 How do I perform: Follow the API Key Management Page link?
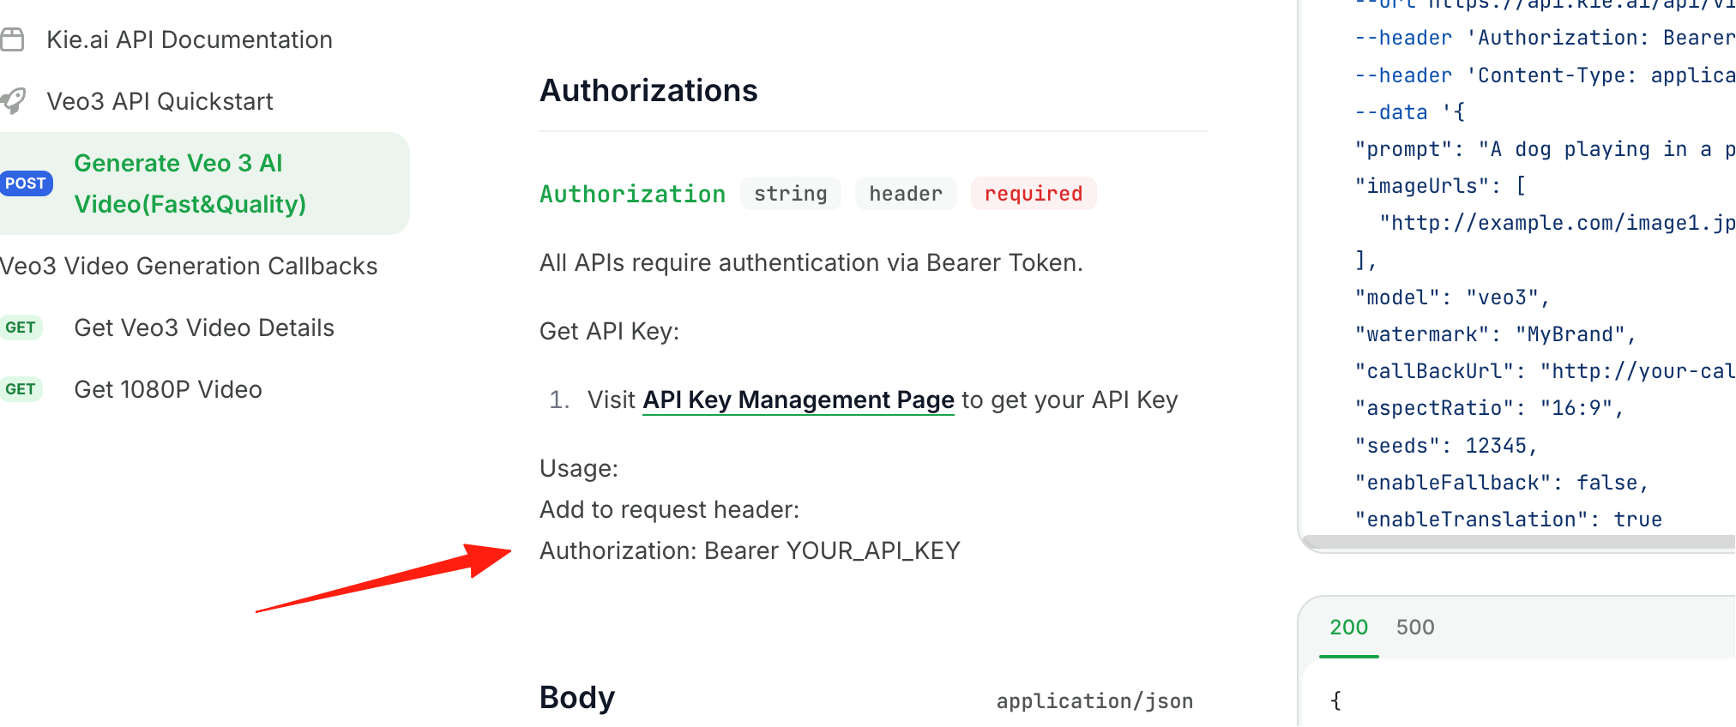(799, 400)
